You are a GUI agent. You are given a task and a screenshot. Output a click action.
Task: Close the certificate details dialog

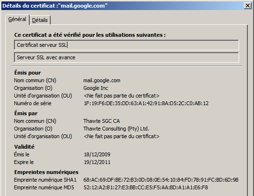[247, 6]
